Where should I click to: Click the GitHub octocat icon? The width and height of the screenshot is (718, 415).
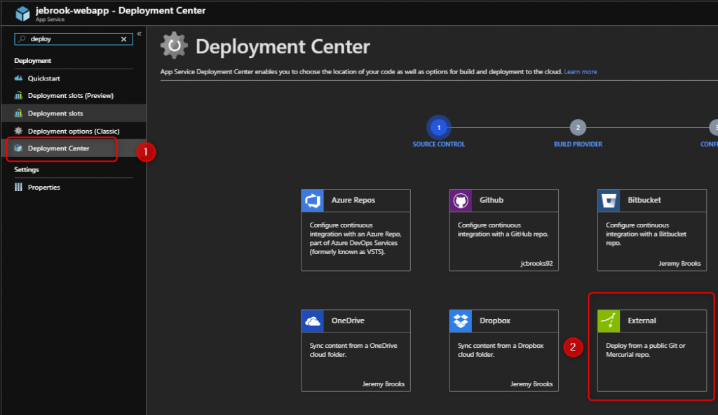click(461, 201)
